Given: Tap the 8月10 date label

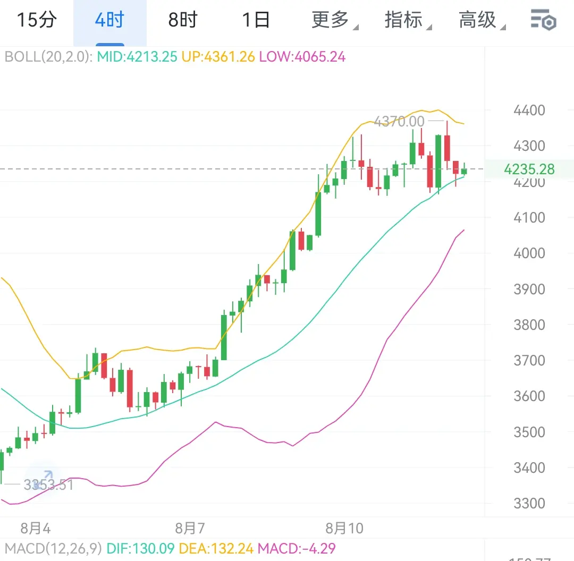Looking at the screenshot, I should [344, 528].
